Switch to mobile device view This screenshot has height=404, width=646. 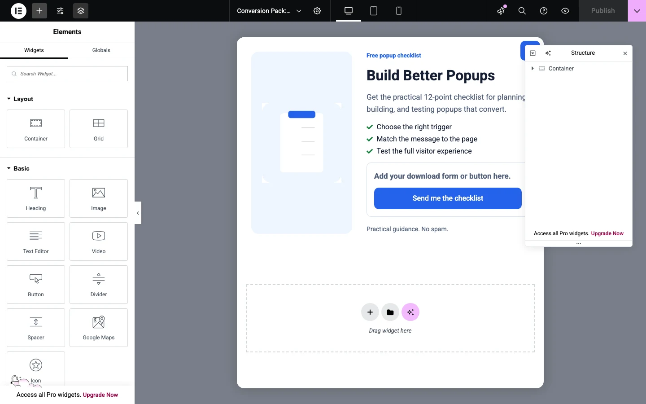399,11
